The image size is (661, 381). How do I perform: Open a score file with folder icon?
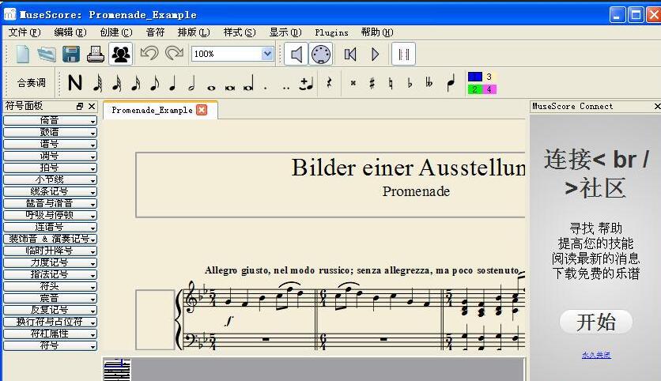[47, 54]
